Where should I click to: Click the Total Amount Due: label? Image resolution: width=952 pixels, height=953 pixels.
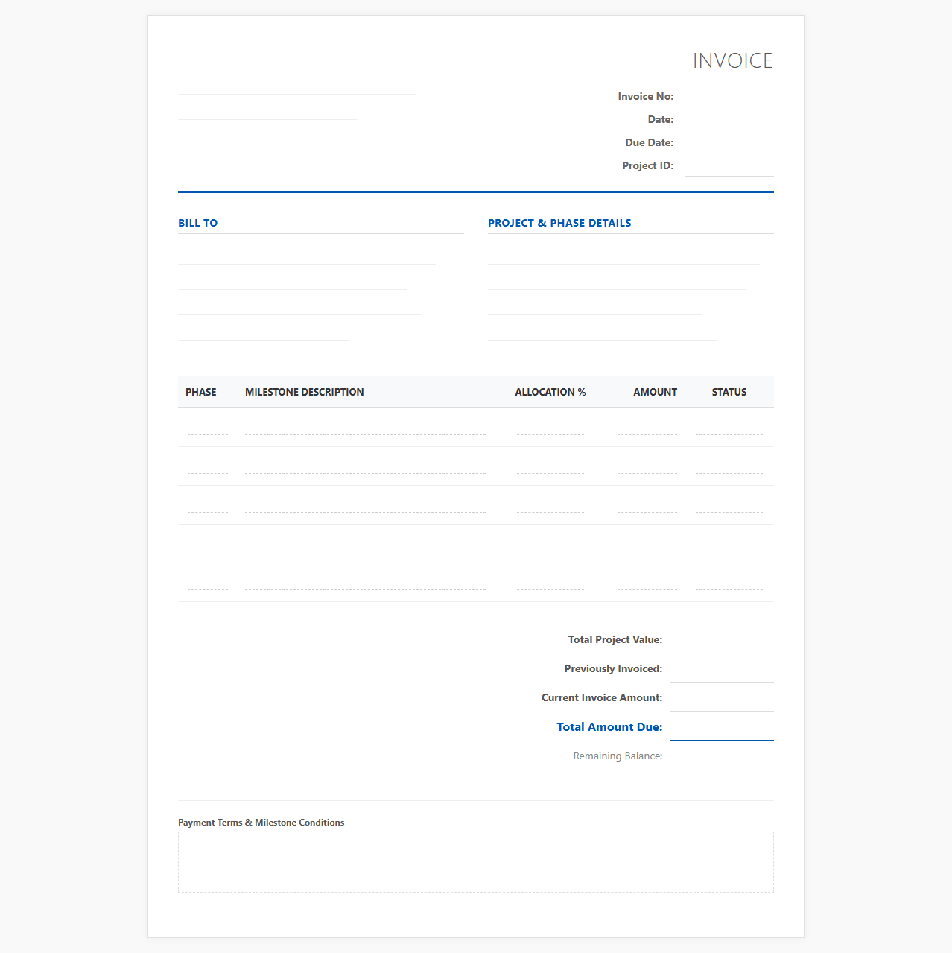pyautogui.click(x=609, y=727)
